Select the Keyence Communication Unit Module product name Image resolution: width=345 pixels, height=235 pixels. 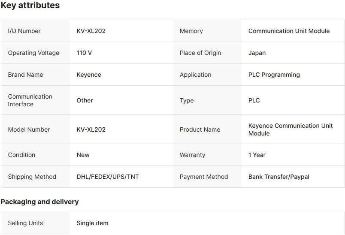point(291,130)
